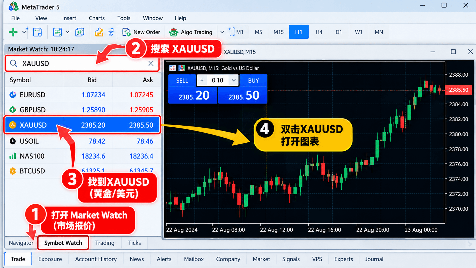Screen dimensions: 476x268
Task: Click the GBPUSD symbol icon
Action: tap(13, 110)
